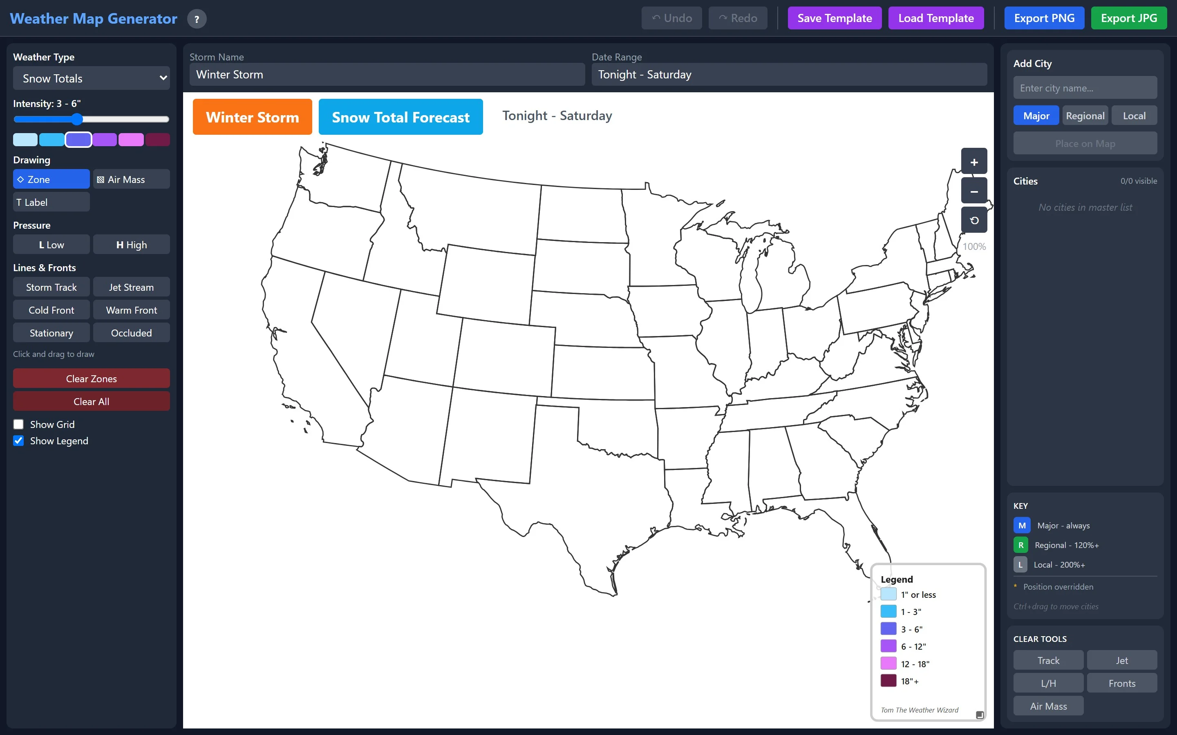Zoom out with the map minus button
The height and width of the screenshot is (735, 1177).
click(974, 191)
